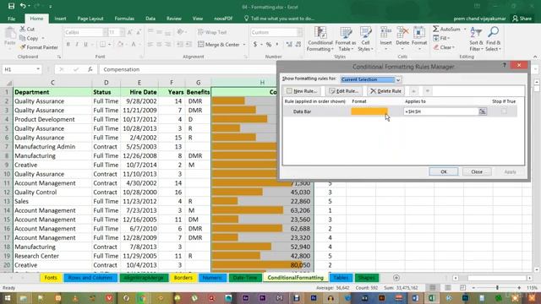Open Format as Table gallery

coord(346,39)
